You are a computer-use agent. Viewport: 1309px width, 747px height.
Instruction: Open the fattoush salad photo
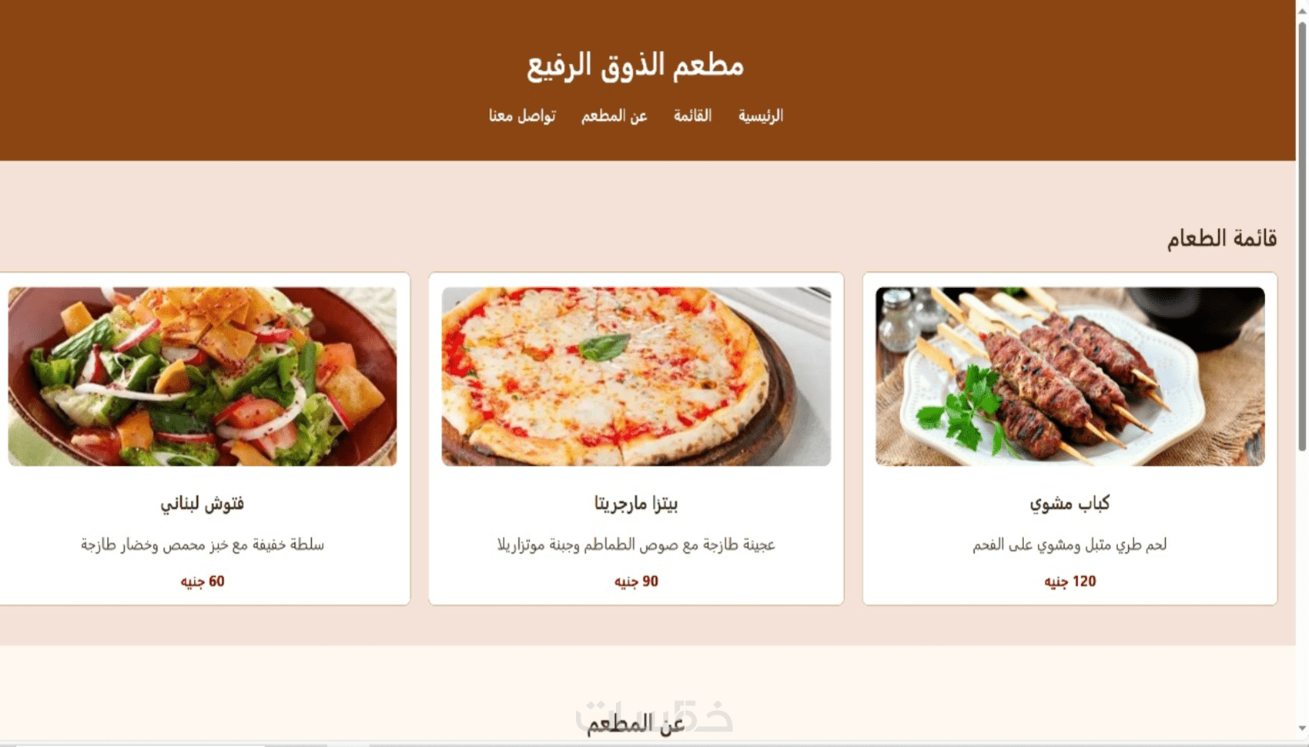click(203, 377)
